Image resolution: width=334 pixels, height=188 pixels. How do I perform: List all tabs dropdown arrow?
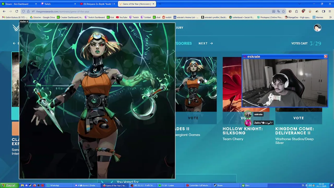point(299,4)
